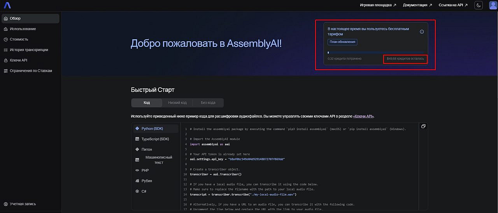
Task: Select the C# code example
Action: click(156, 192)
